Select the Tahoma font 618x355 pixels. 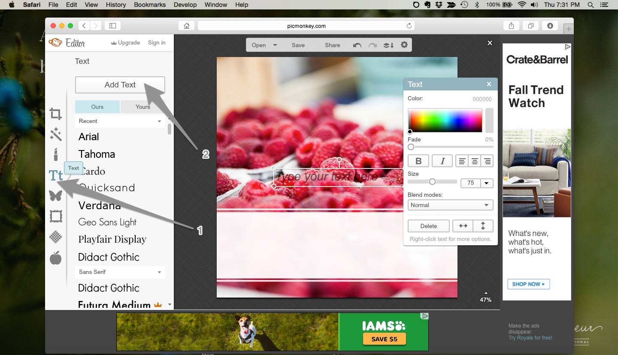pos(97,154)
